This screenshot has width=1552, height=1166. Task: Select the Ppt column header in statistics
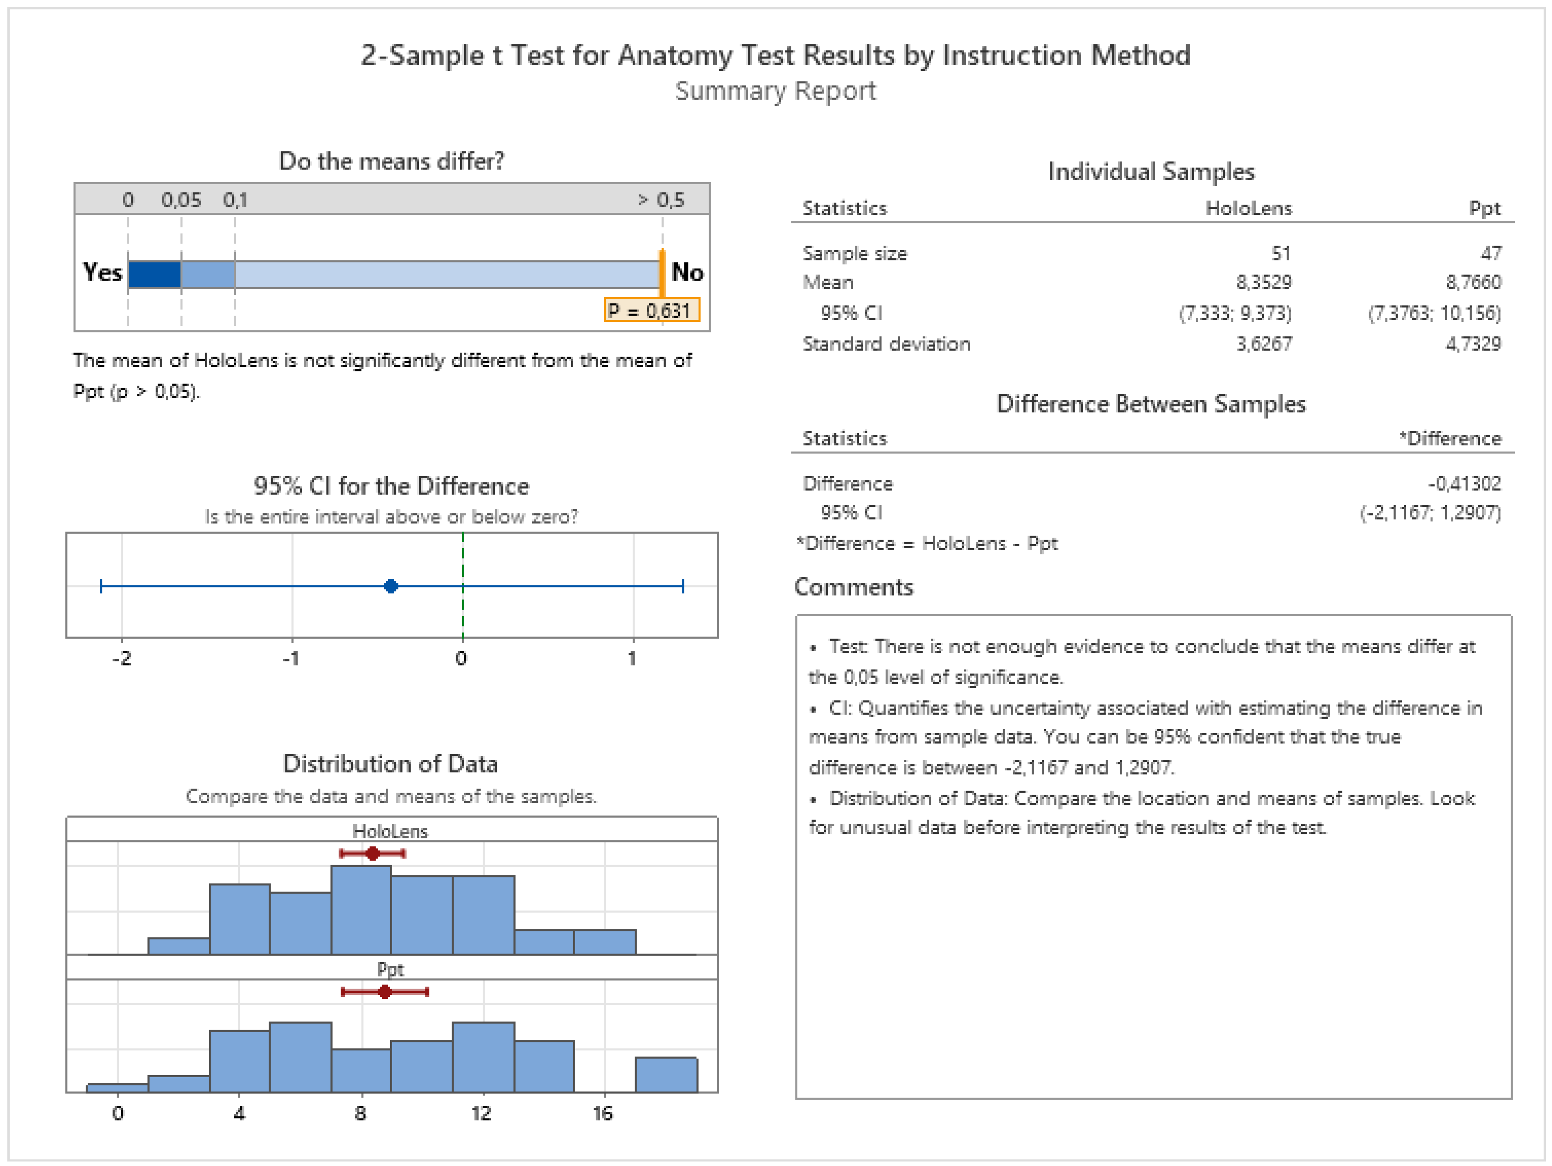click(1484, 208)
